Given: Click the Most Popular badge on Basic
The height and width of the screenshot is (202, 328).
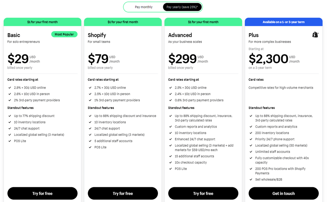Looking at the screenshot, I should click(64, 34).
